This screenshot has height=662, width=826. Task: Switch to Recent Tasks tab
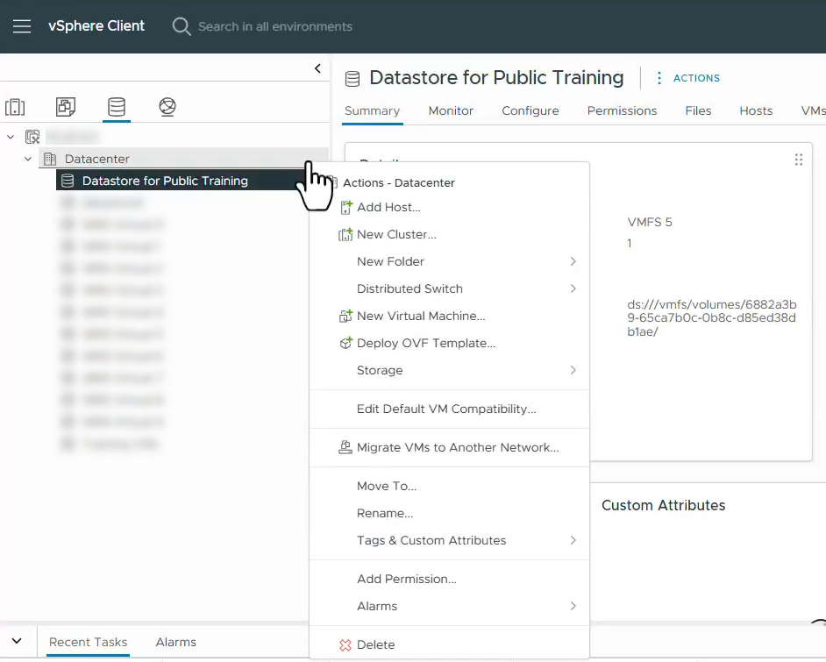pyautogui.click(x=88, y=642)
